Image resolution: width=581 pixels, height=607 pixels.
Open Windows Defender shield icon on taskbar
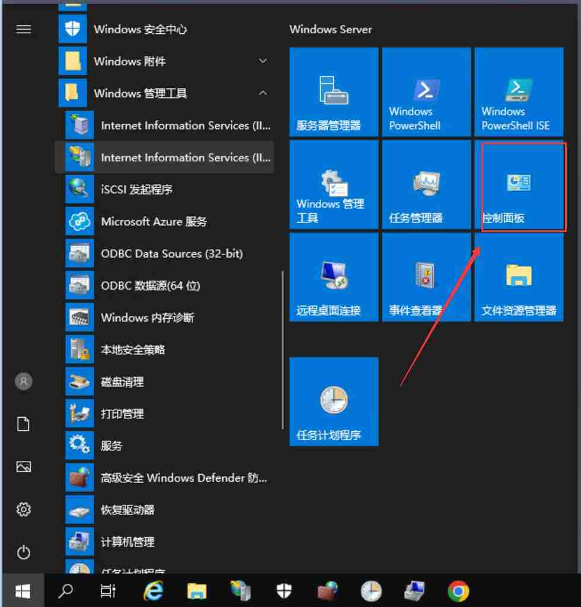click(283, 591)
